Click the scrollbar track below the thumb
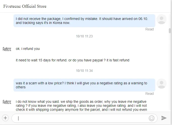 [170, 75]
